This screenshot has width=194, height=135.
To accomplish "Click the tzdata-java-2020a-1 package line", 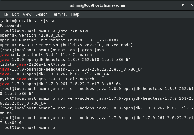I will pyautogui.click(x=36, y=64).
